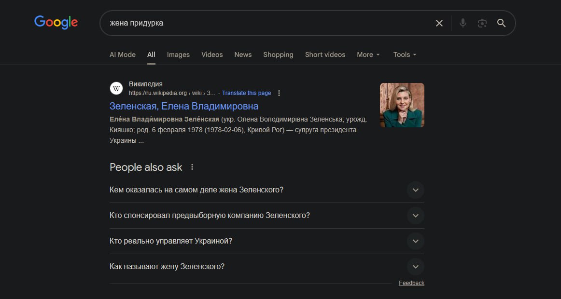This screenshot has width=561, height=299.
Task: Switch to the AI Mode tab
Action: pyautogui.click(x=123, y=54)
